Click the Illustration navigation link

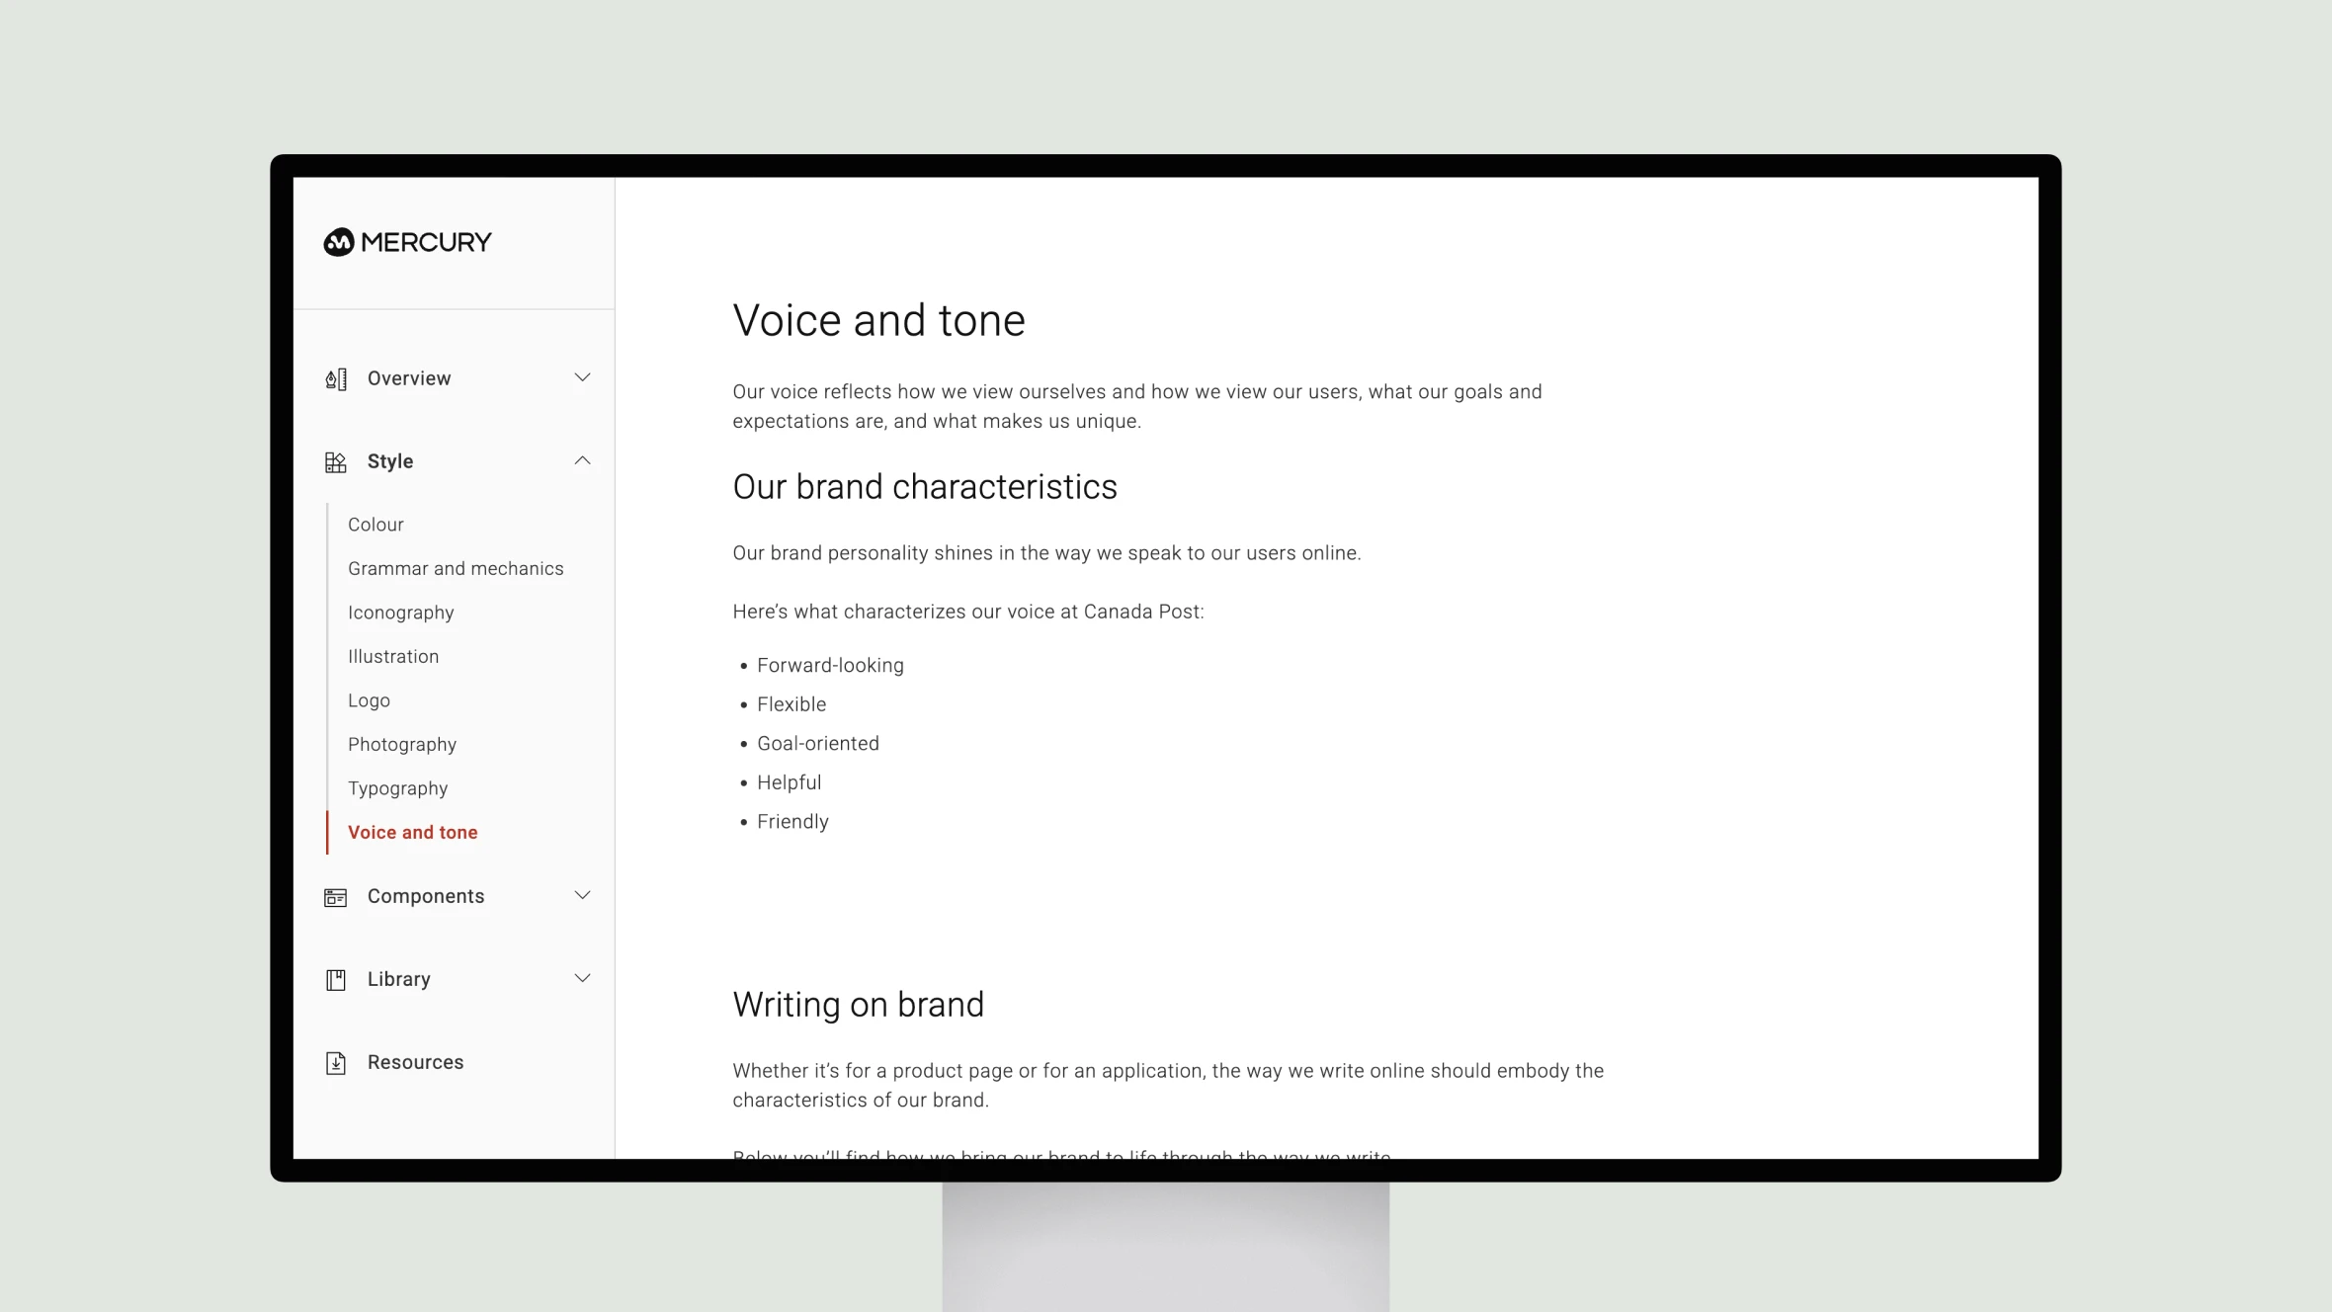392,655
